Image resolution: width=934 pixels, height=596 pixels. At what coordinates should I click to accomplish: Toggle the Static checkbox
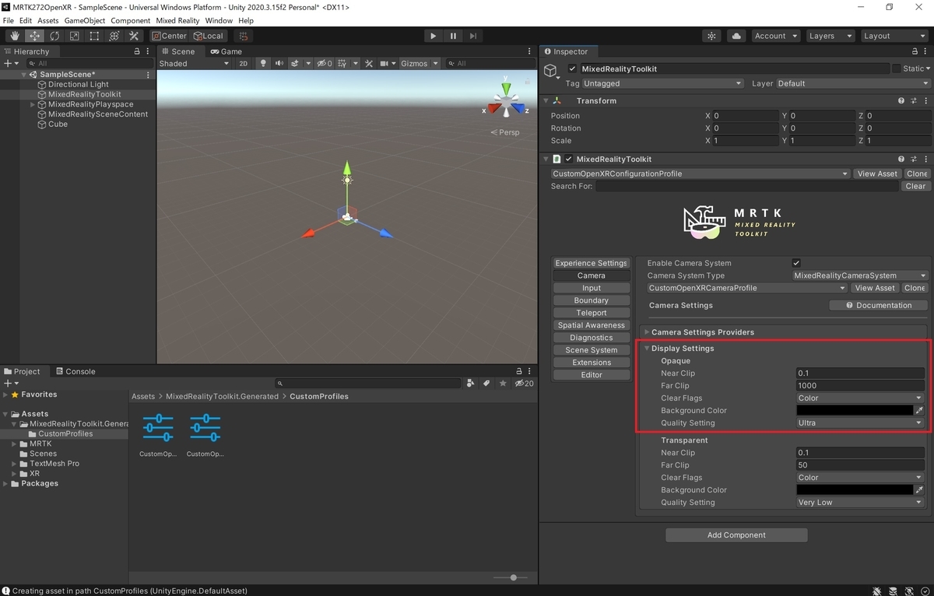897,69
